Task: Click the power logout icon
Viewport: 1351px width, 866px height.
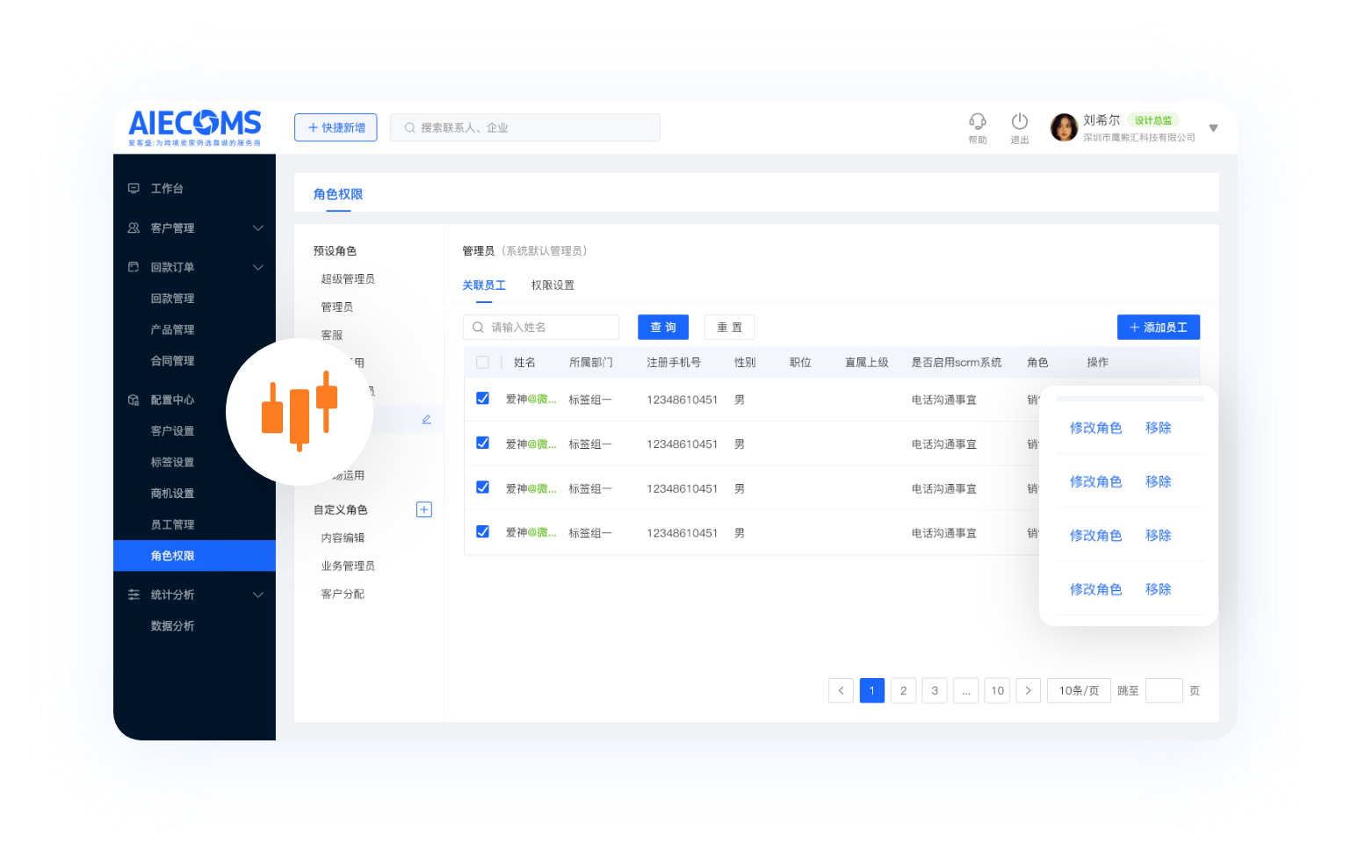Action: pos(1019,121)
